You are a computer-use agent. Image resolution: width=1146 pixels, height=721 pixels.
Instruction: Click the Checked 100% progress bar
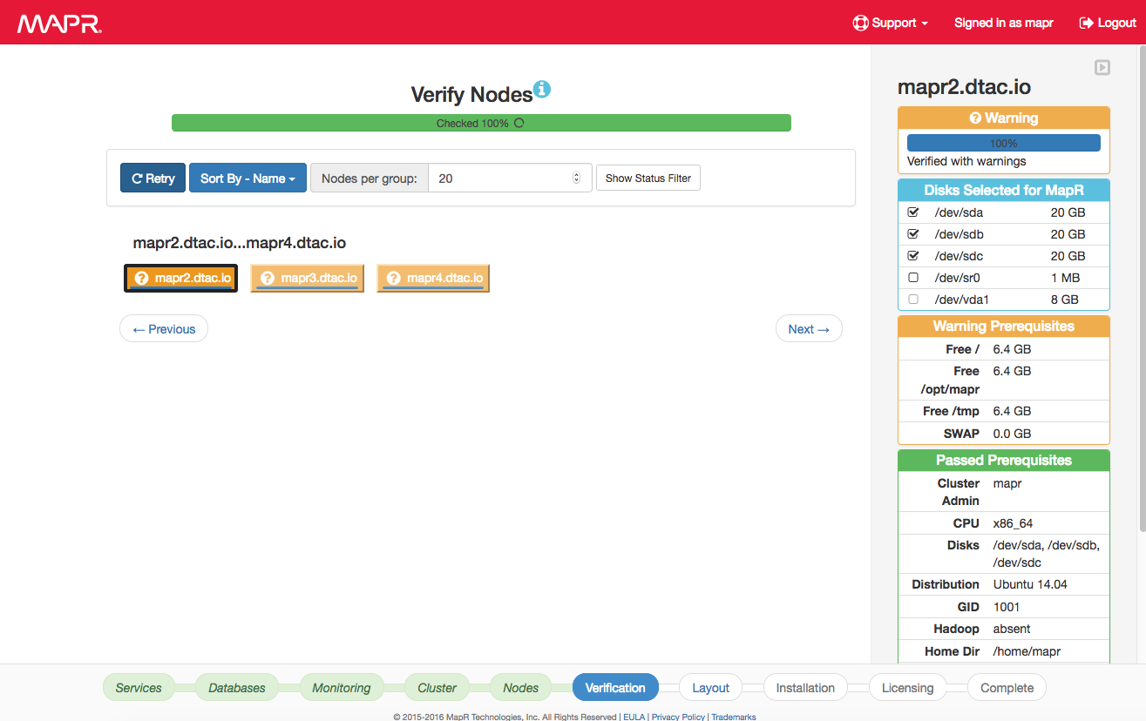481,123
